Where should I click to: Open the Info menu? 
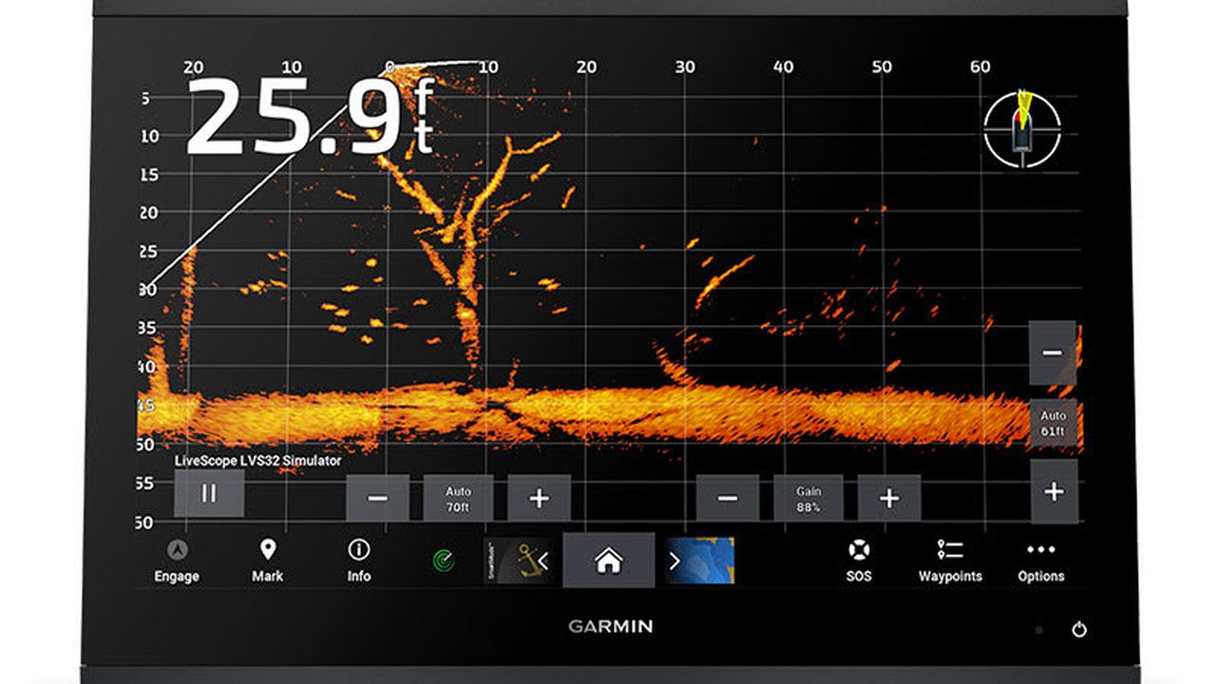pyautogui.click(x=359, y=561)
